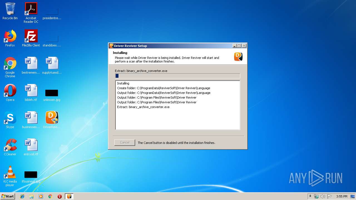Show hidden system tray icons arrow

pyautogui.click(x=310, y=196)
